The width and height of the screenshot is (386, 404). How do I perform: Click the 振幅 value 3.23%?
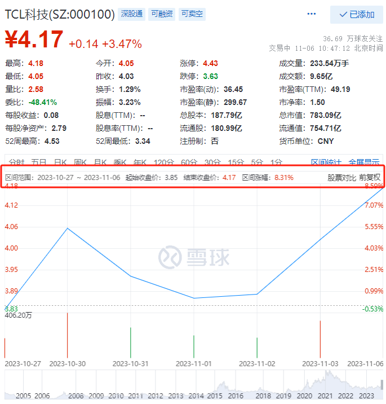pyautogui.click(x=130, y=102)
